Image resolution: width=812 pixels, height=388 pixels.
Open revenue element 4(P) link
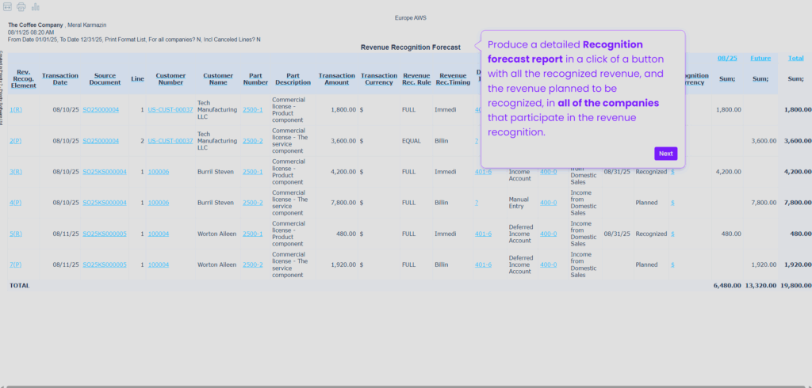[x=16, y=203]
